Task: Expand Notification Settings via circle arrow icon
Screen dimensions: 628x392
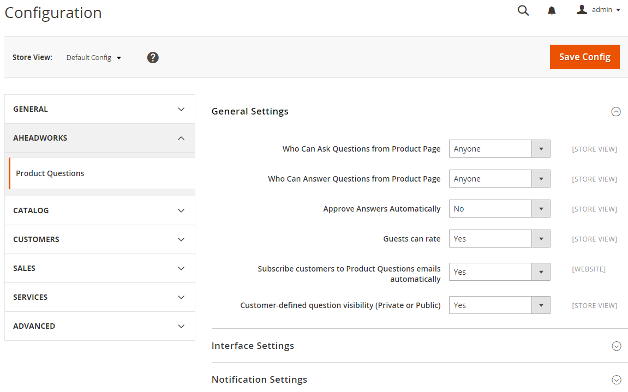Action: pos(617,379)
